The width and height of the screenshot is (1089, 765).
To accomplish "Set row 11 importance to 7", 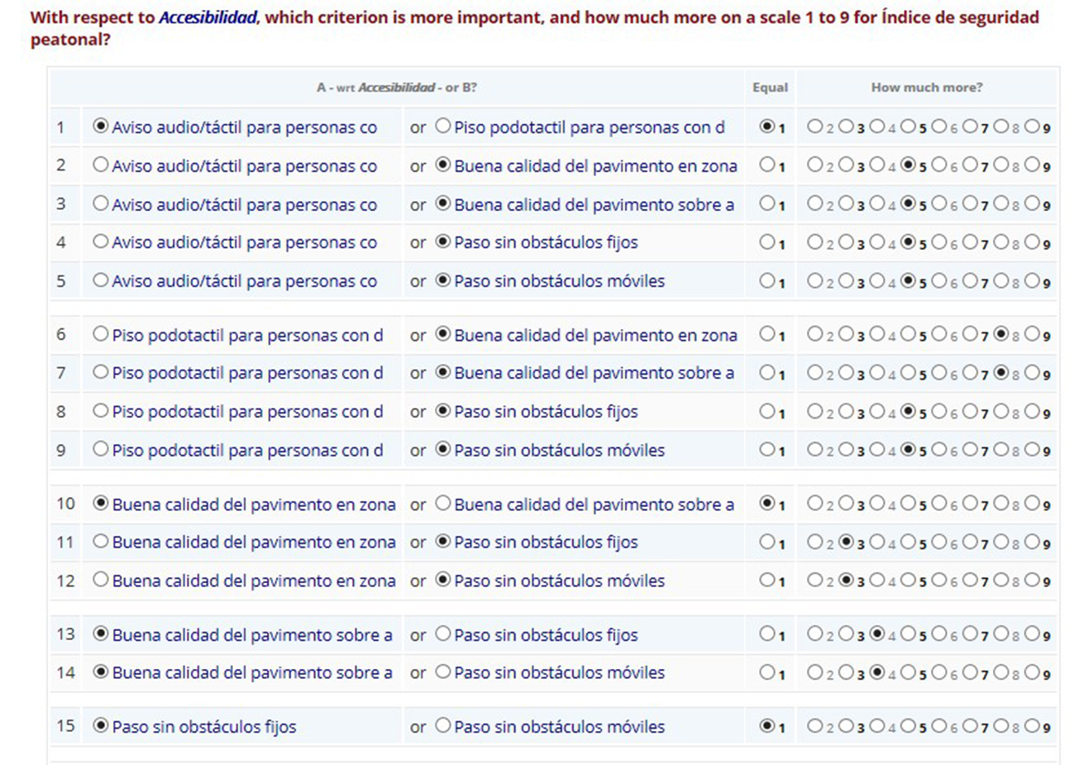I will click(x=970, y=542).
